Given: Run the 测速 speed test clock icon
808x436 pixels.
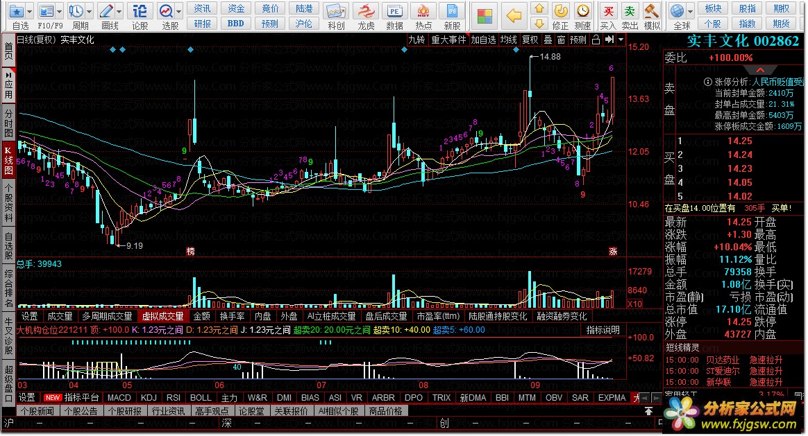Looking at the screenshot, I should [583, 11].
